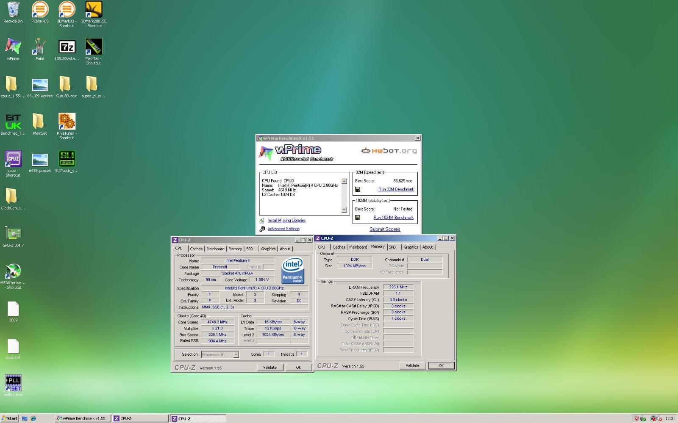Switch to Caches tab in left CPU-Z window
Screen dimensions: 678x423
tap(196, 249)
